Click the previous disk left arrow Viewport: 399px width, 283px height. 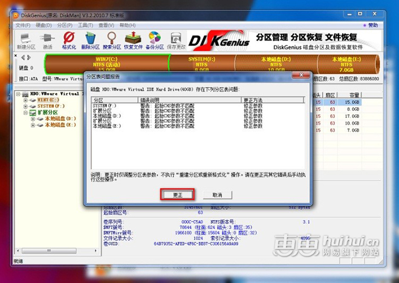(x=23, y=57)
